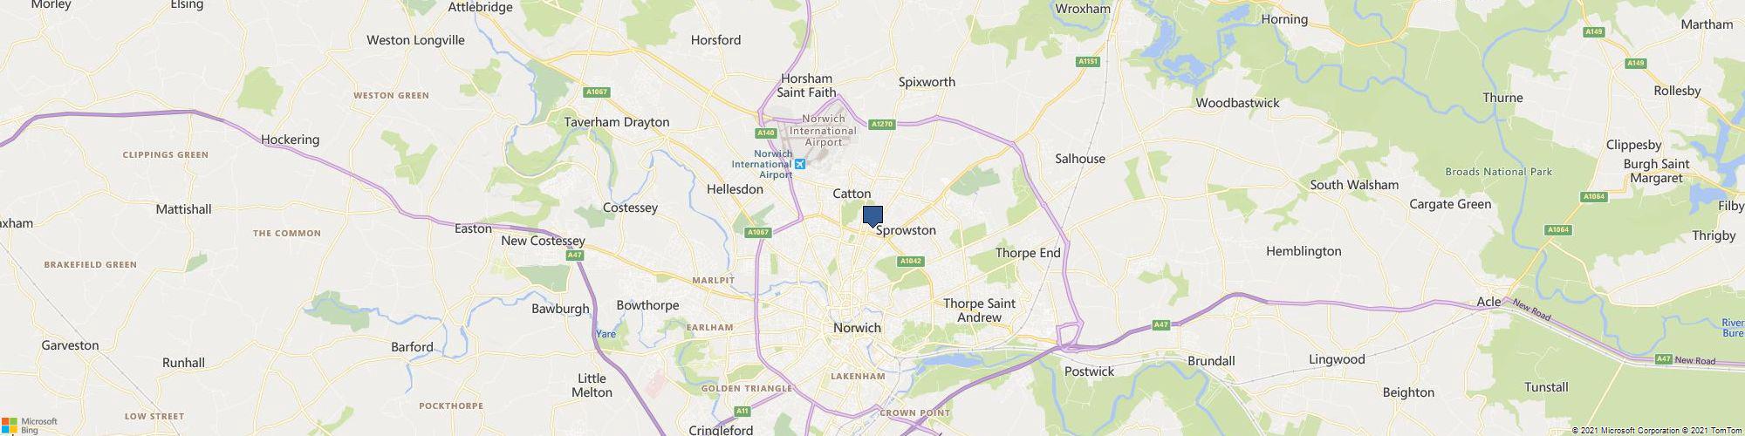Click the A140 road shield by Hellesdon
Viewport: 1745px width, 436px height.
pyautogui.click(x=765, y=133)
